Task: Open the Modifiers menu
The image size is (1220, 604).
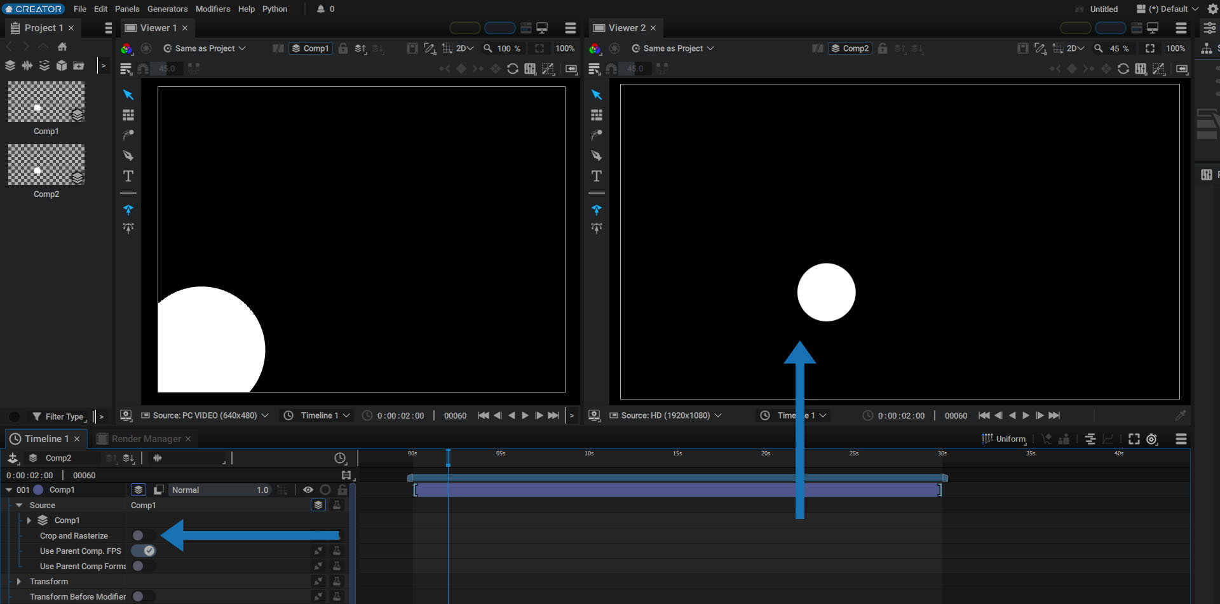Action: tap(213, 9)
